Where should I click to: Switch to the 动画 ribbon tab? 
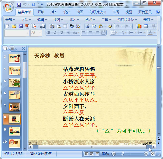(80, 12)
